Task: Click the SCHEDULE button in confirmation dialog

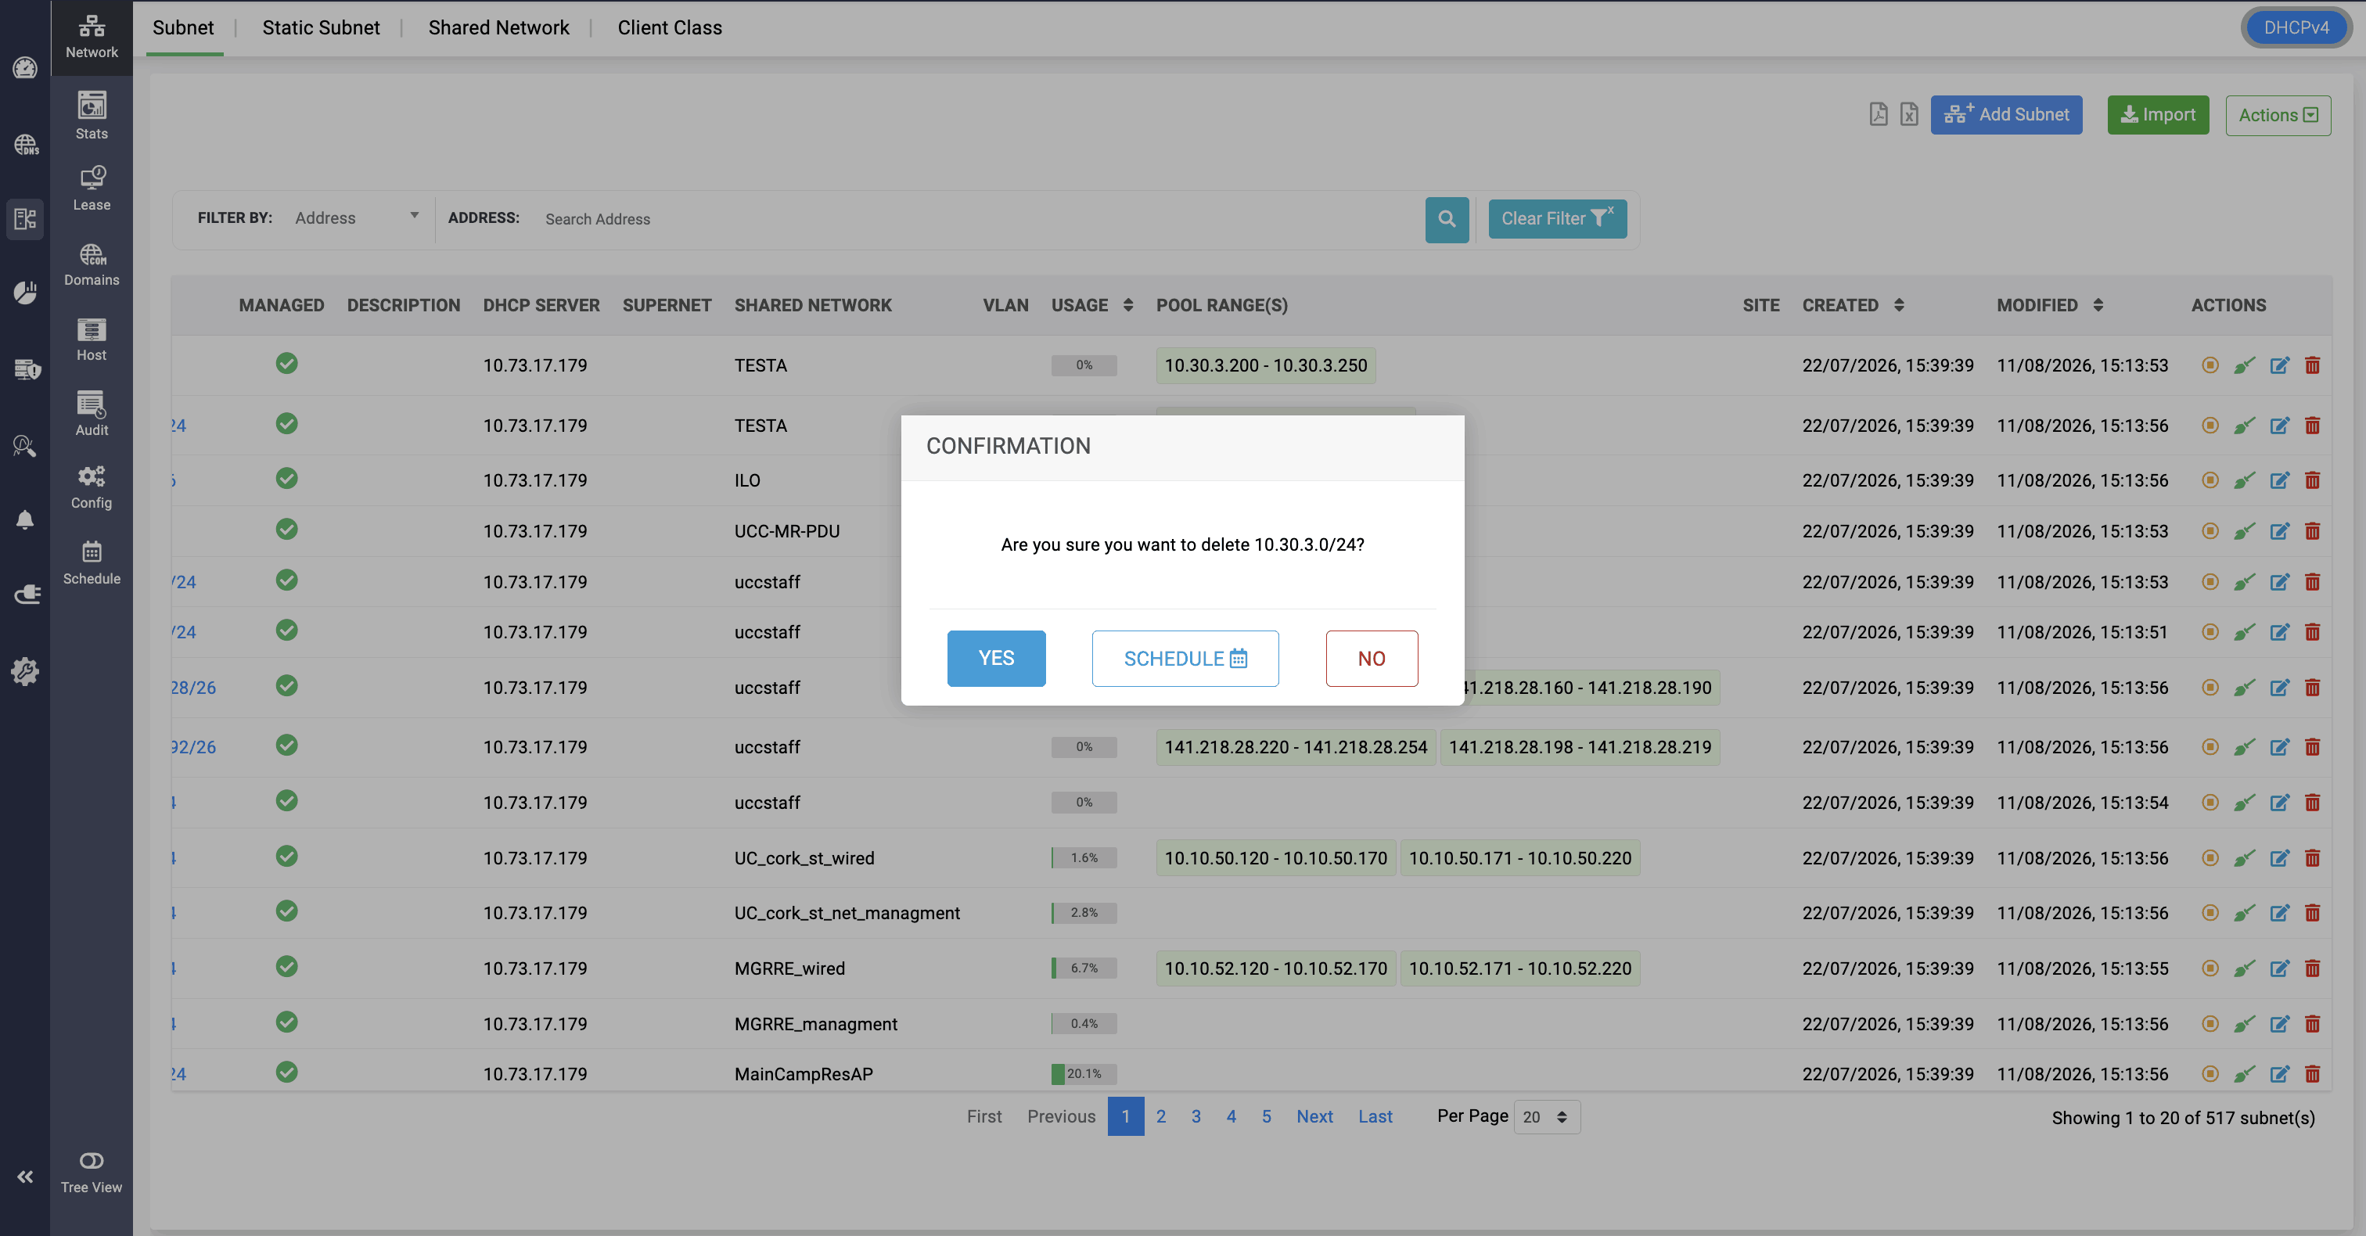Action: point(1185,659)
